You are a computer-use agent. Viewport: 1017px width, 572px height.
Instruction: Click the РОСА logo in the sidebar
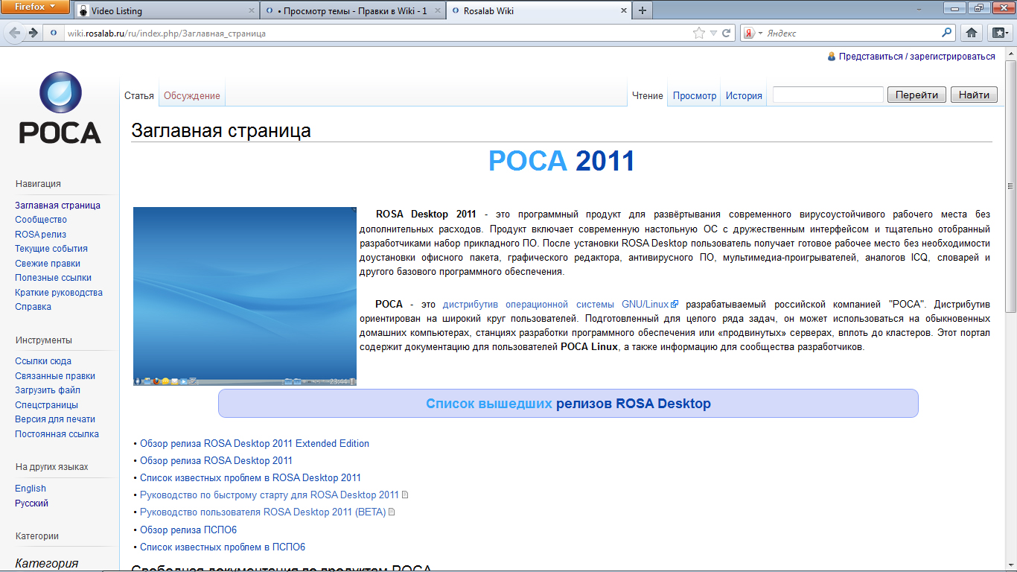click(60, 107)
